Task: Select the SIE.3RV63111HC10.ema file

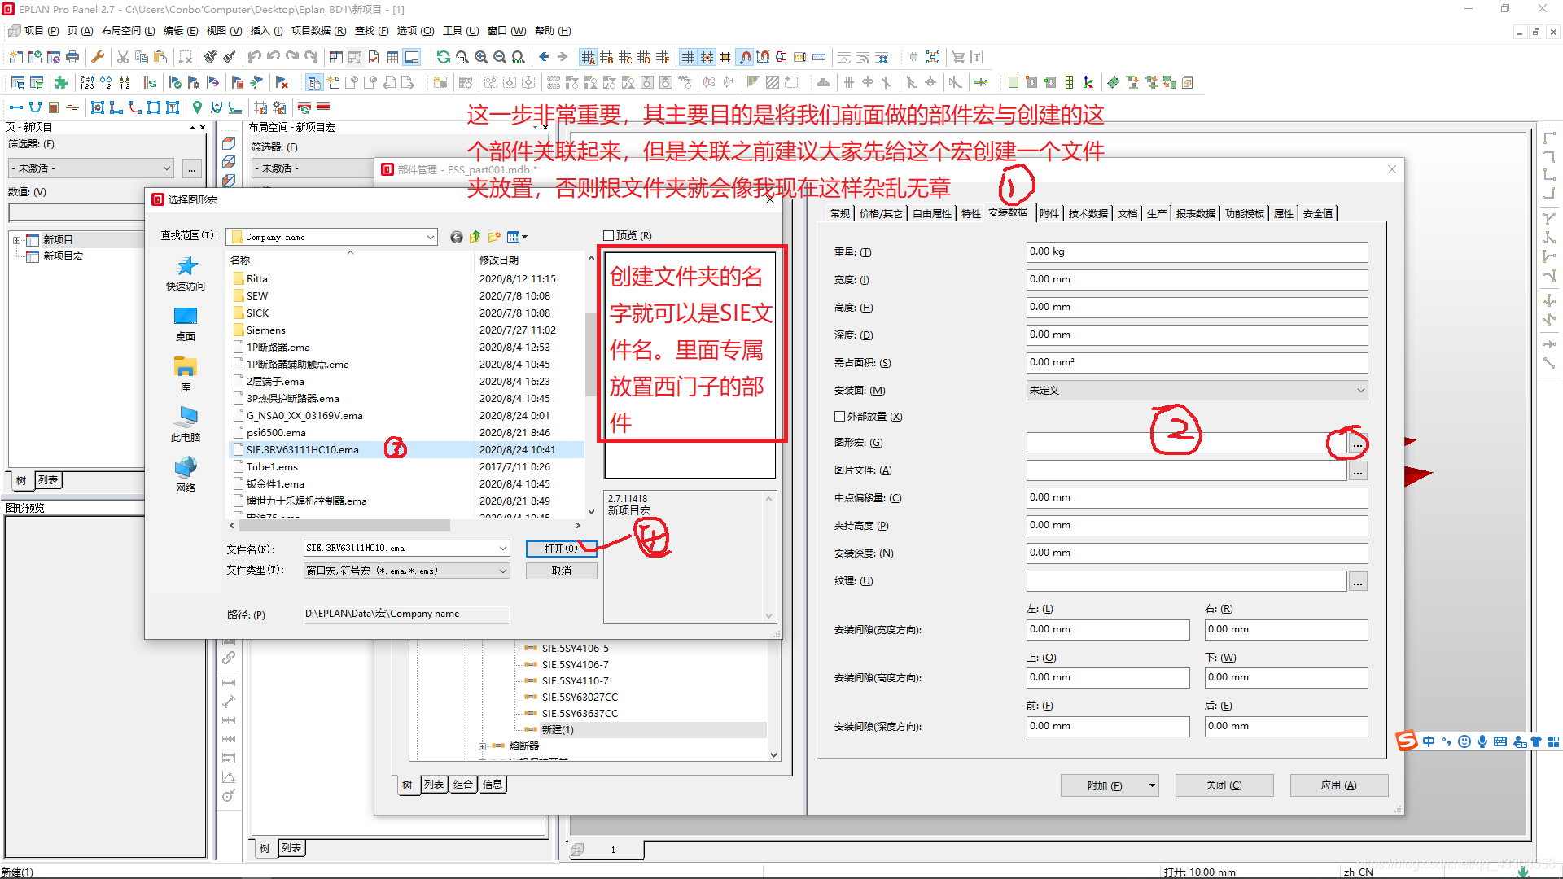Action: click(x=303, y=450)
